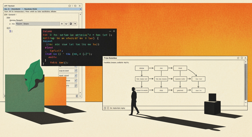
Task: Click the second small icon in the flowchart window status bar
Action: [108, 108]
